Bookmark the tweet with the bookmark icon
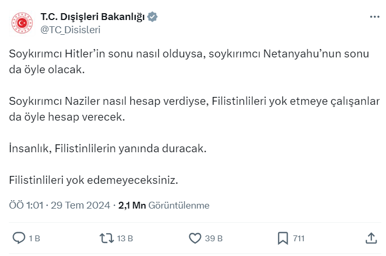 283,238
